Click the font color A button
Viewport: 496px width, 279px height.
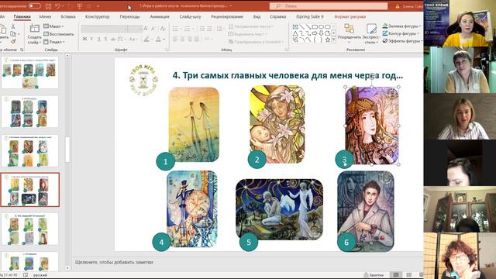tap(158, 40)
